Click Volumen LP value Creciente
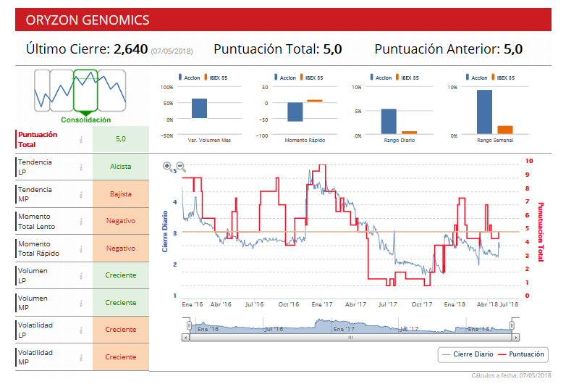This screenshot has width=566, height=392. (121, 275)
